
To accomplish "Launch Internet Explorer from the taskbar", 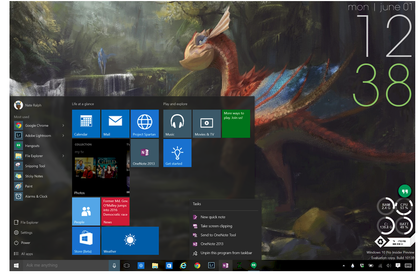I will [x=183, y=265].
